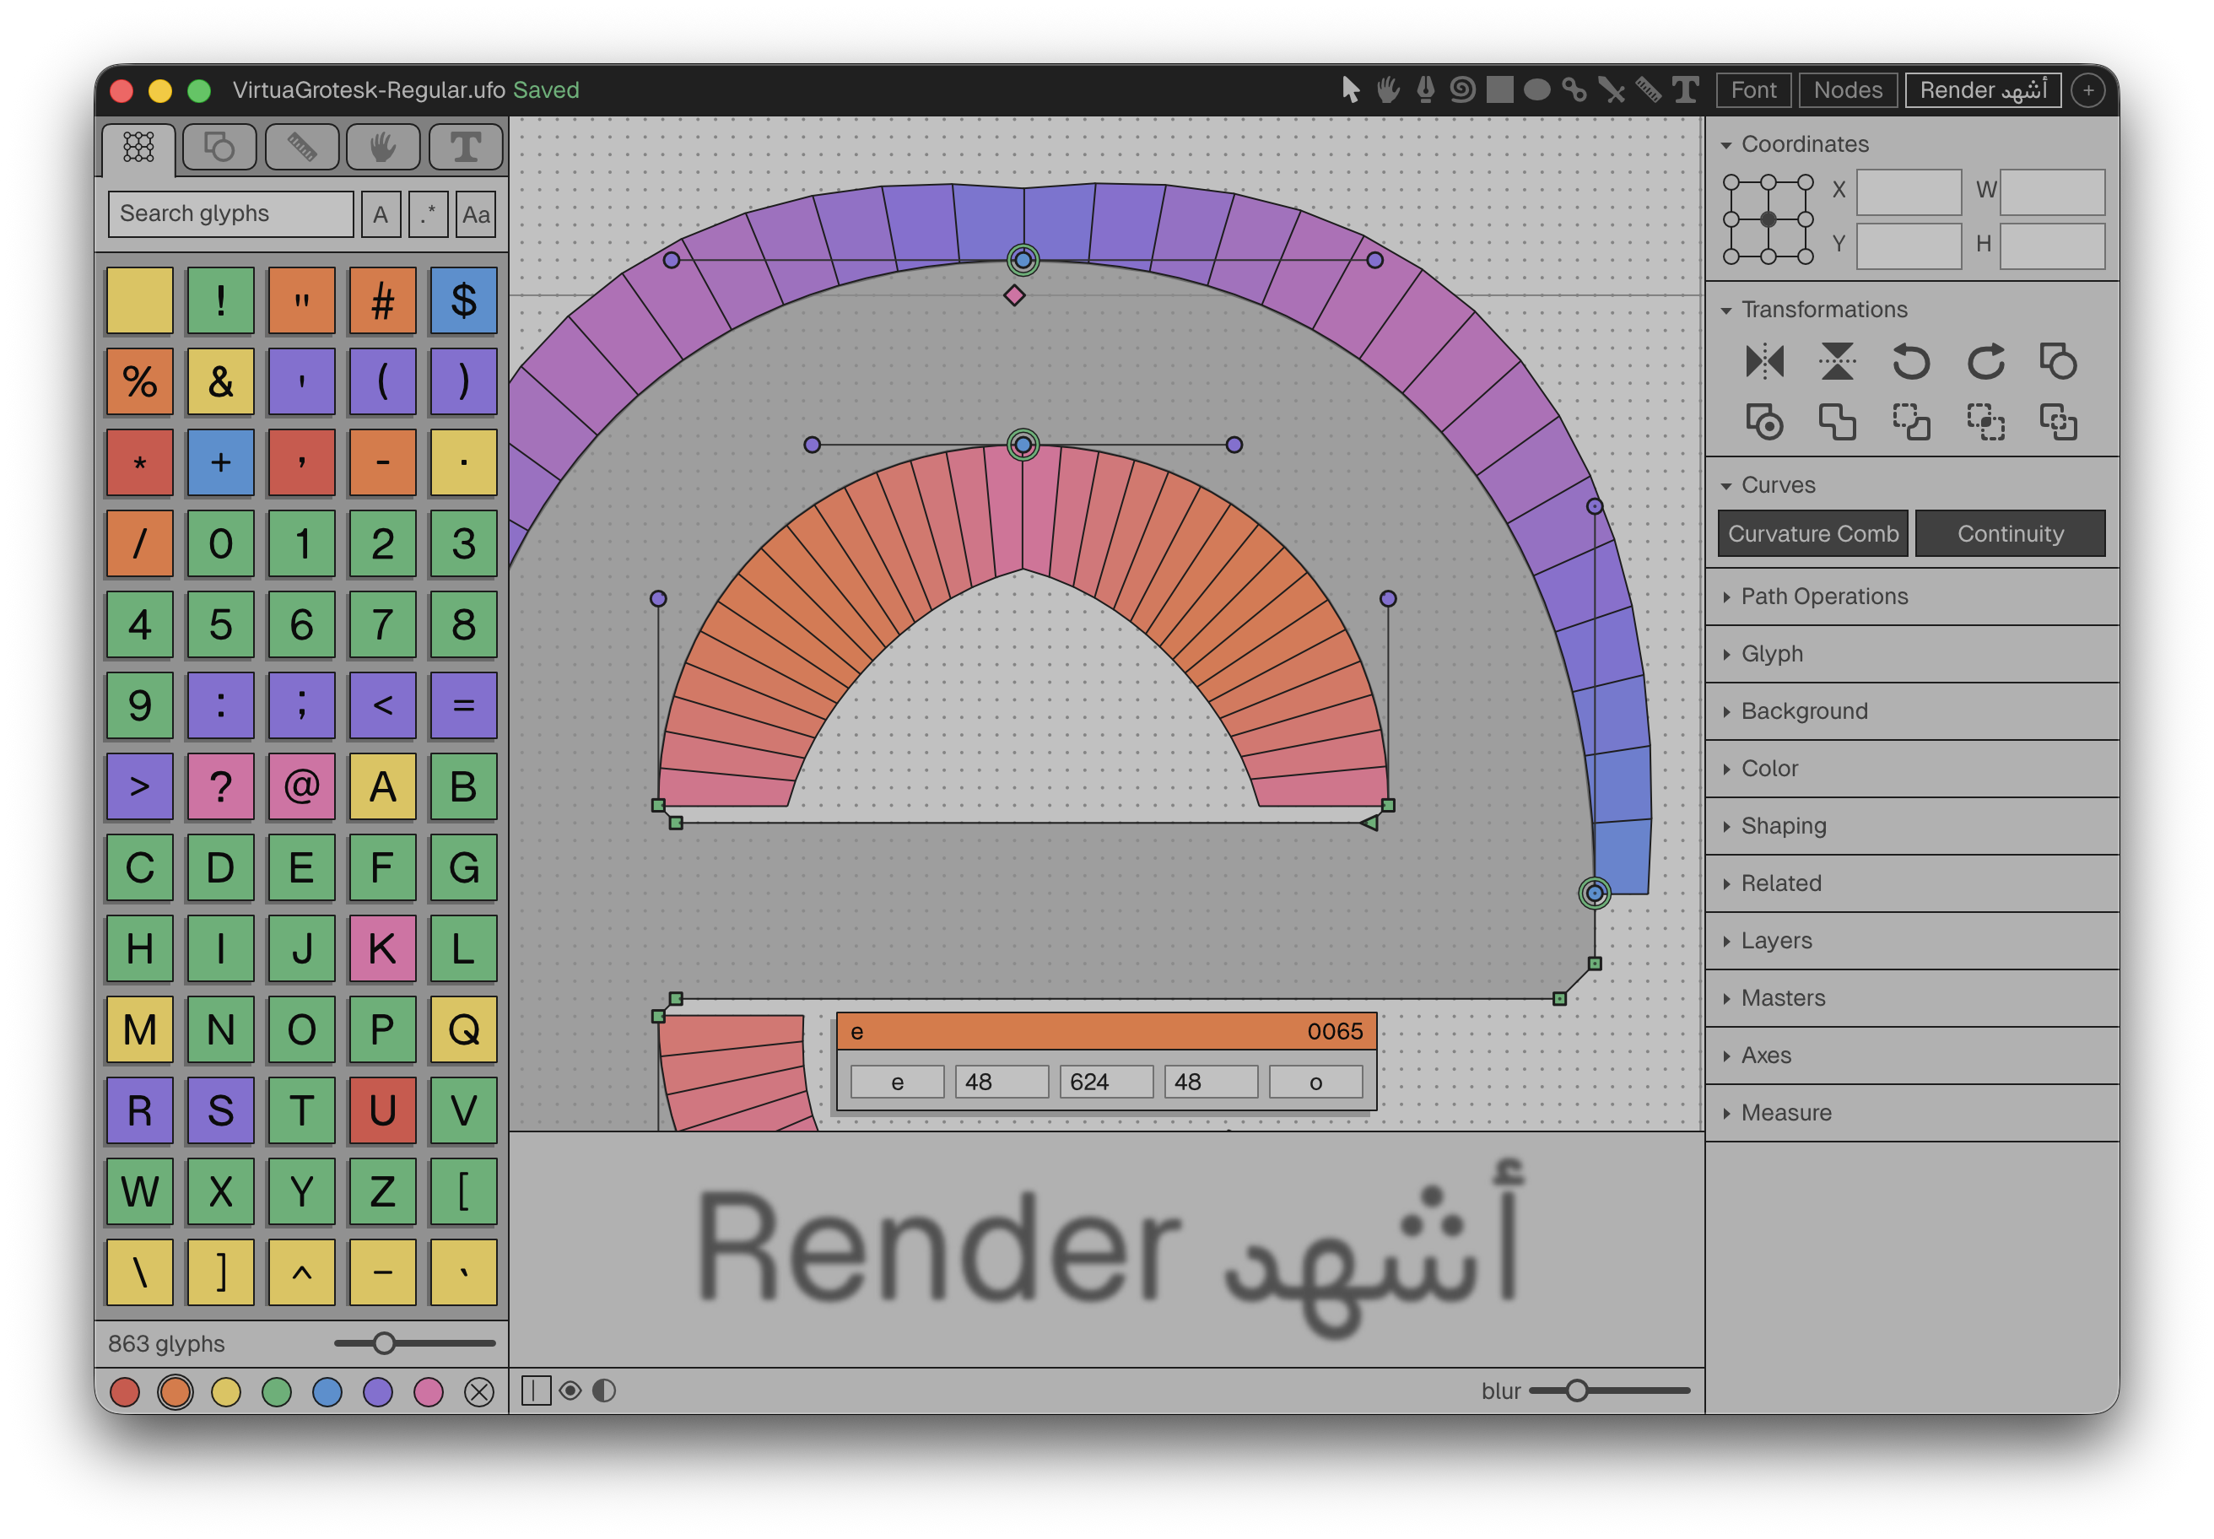Select the knife cut tool
The width and height of the screenshot is (2214, 1539).
(1612, 89)
